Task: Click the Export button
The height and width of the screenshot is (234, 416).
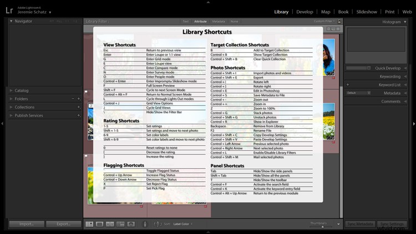Action: point(63,224)
